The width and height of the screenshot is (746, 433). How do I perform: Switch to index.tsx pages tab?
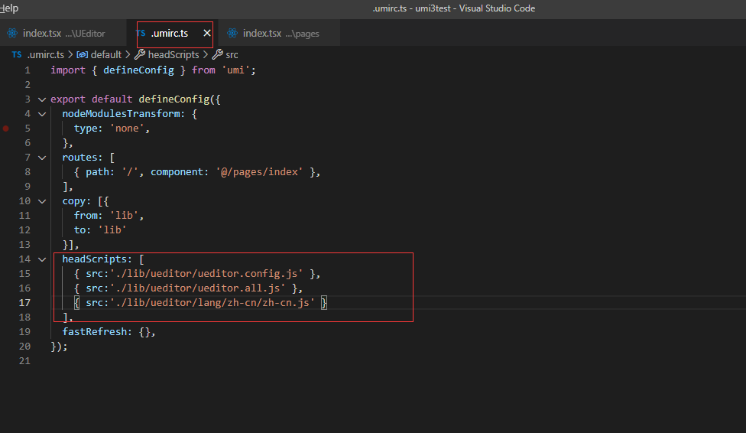(281, 34)
